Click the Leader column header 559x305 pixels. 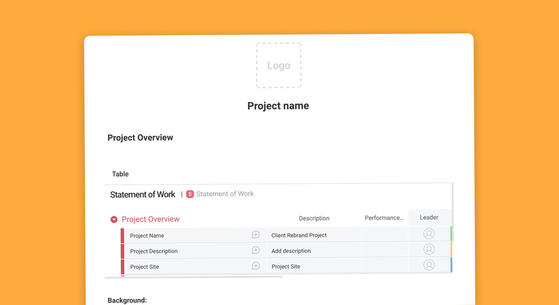tap(429, 217)
